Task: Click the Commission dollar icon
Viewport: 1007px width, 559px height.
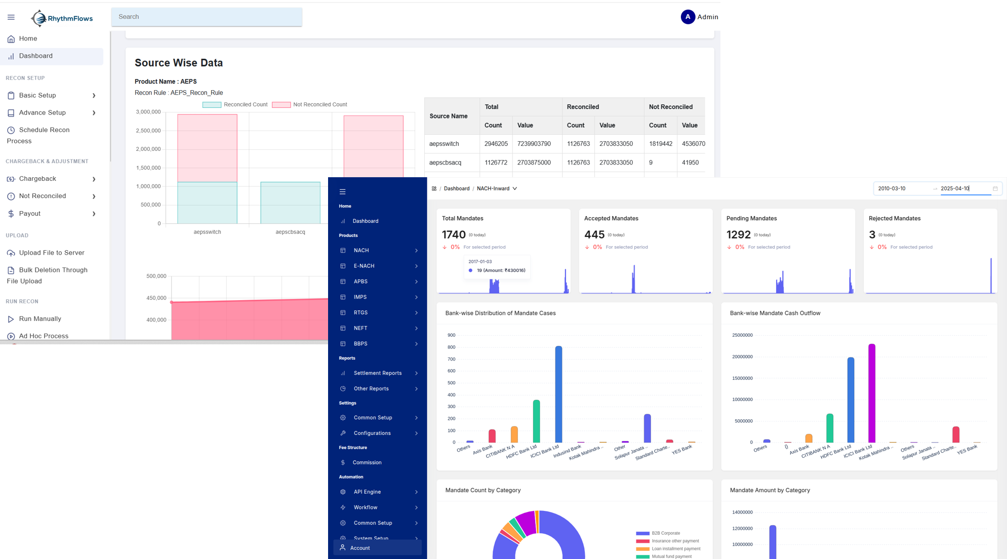Action: click(x=343, y=463)
